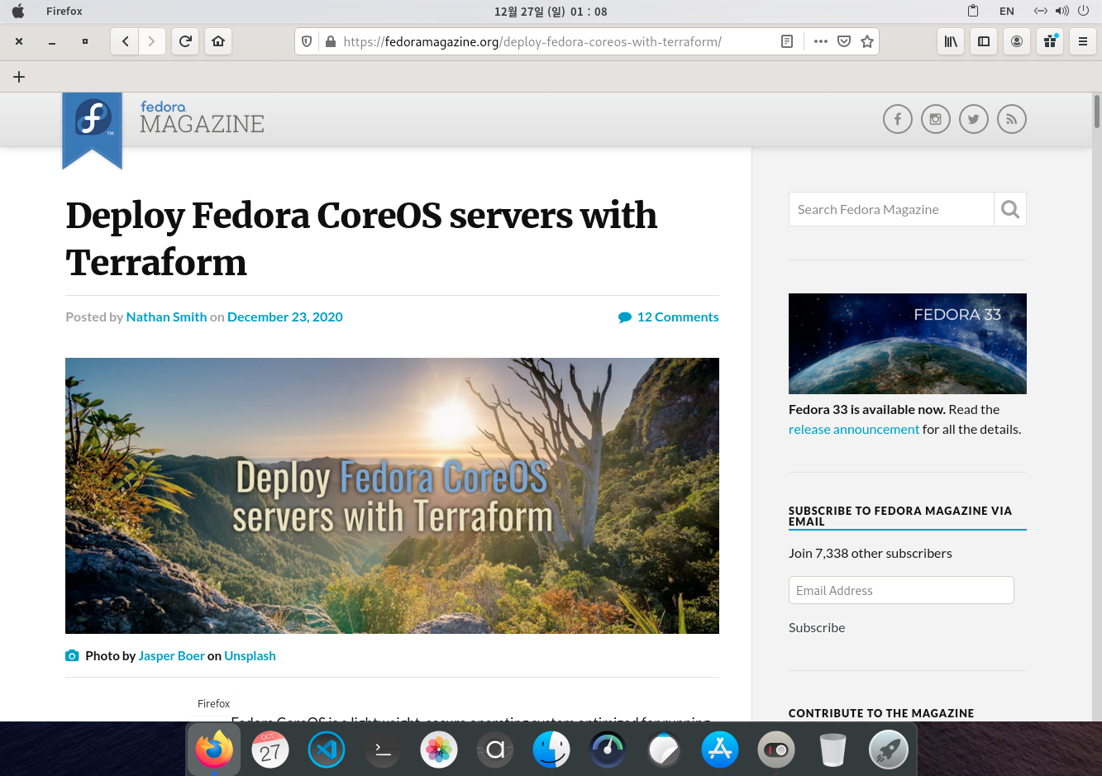Open the network connection tray icon
This screenshot has height=776, width=1102.
tap(1041, 12)
